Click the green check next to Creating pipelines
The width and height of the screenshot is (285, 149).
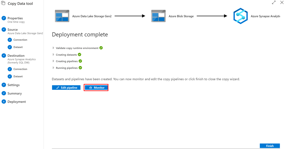tap(80, 61)
